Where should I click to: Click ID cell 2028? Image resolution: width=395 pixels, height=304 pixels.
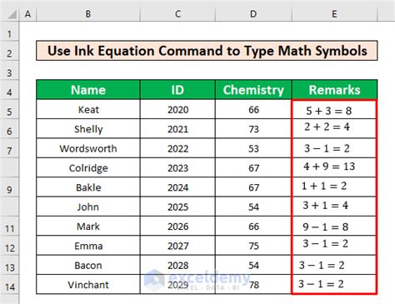click(x=177, y=265)
